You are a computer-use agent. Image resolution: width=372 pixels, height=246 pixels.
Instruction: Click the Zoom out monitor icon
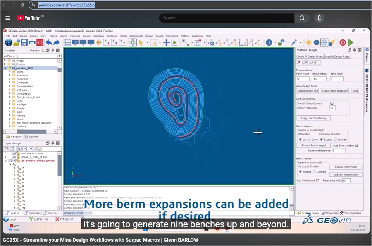pos(83,42)
